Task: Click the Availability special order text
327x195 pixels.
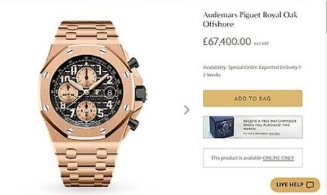Action: (x=253, y=71)
